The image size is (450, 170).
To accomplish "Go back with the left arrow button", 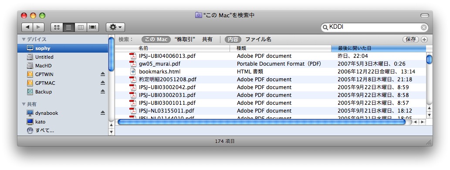I will 27,27.
